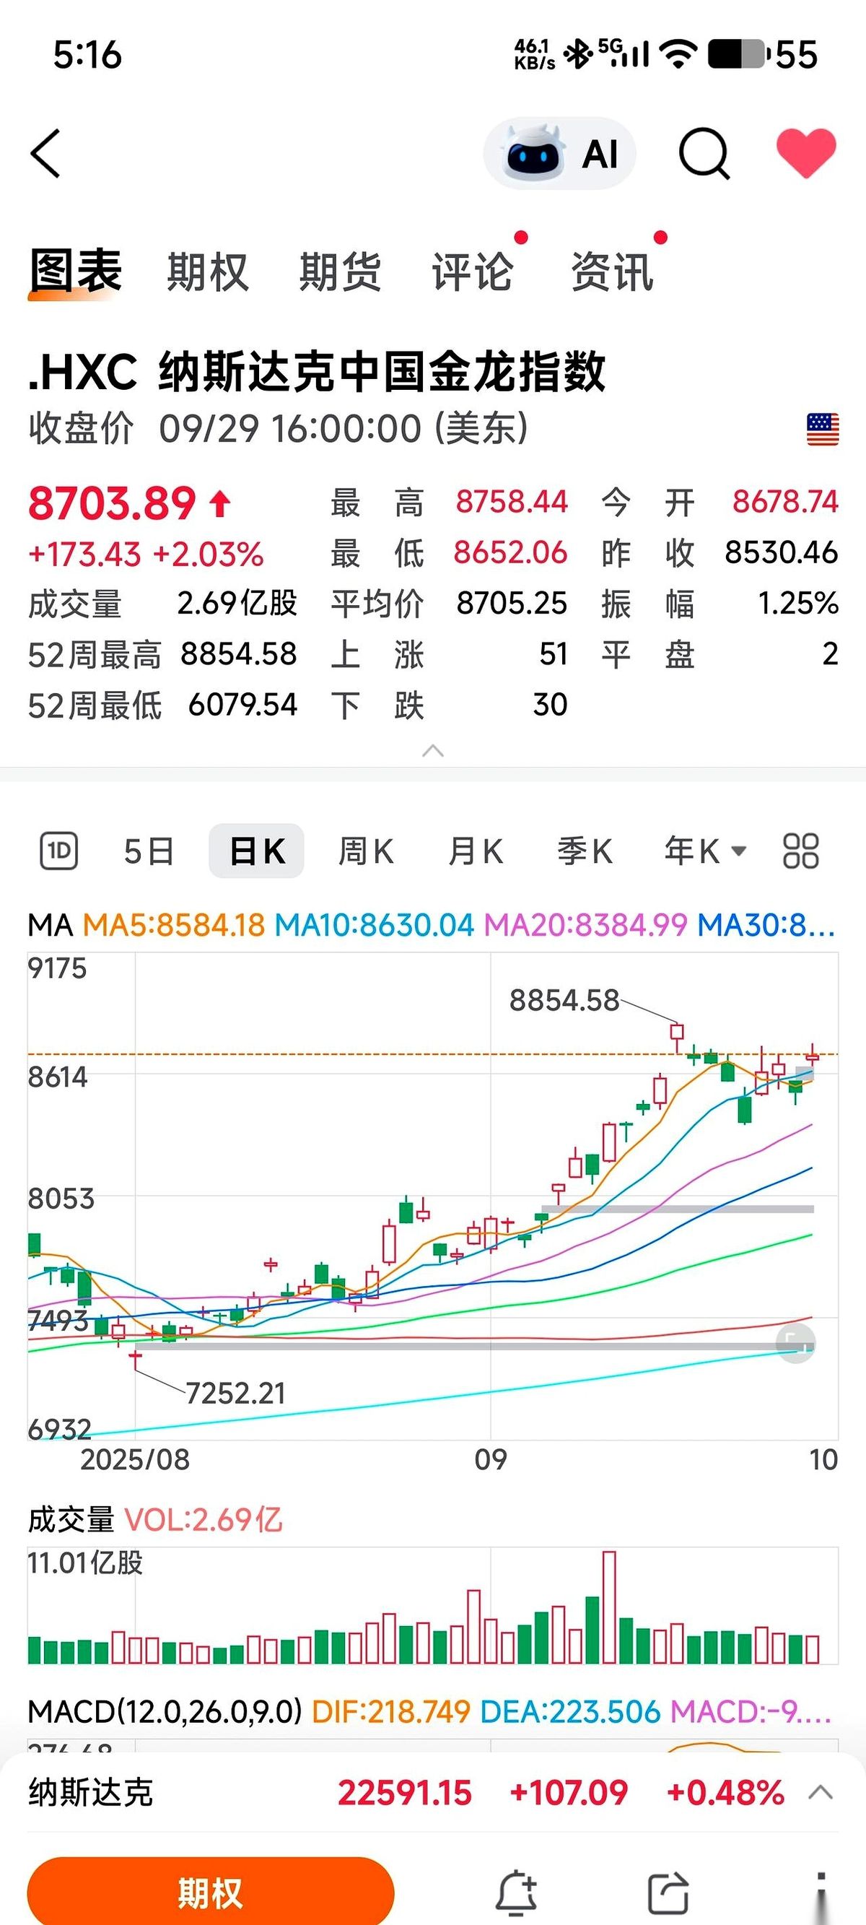This screenshot has height=1925, width=866.
Task: Open the AI robot assistant
Action: tap(559, 154)
